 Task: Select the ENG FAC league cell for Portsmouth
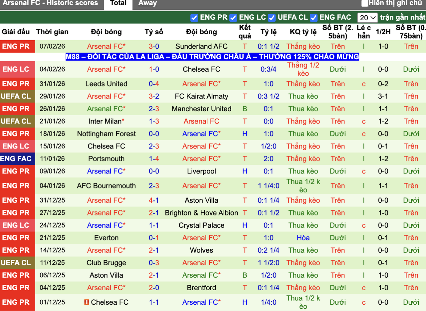17,159
